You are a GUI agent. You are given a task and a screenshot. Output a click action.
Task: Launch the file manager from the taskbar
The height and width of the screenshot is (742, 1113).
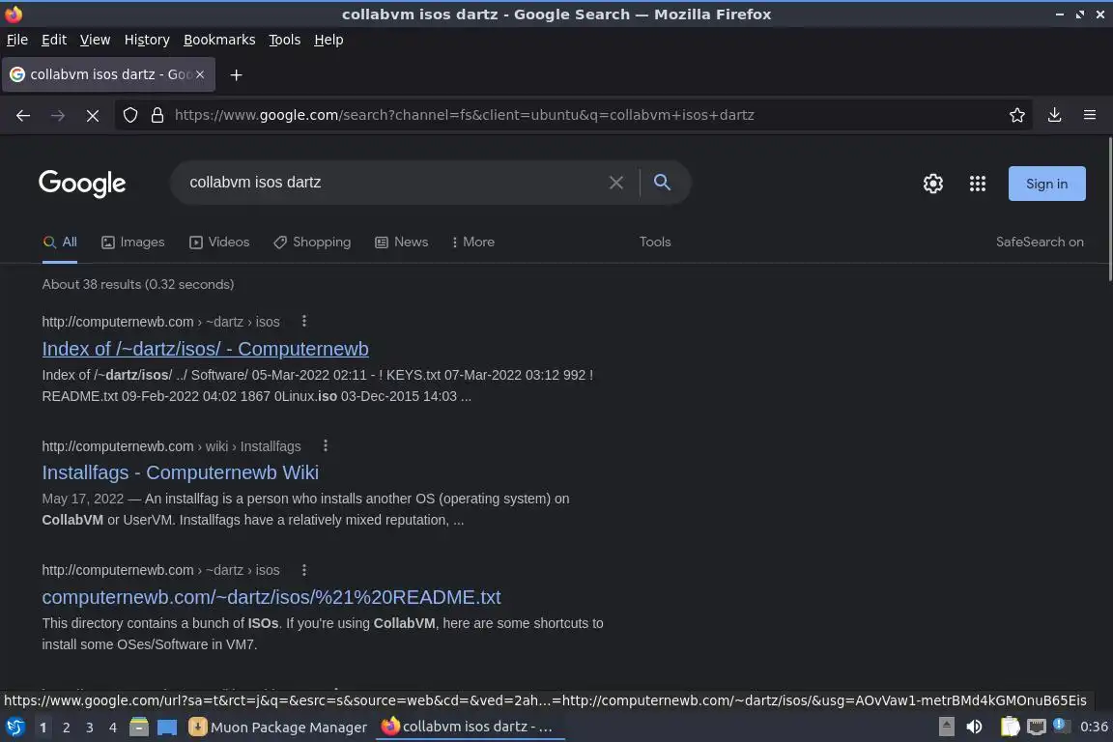pyautogui.click(x=139, y=728)
